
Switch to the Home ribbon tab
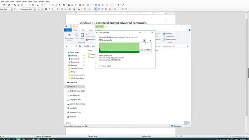(x=75, y=30)
